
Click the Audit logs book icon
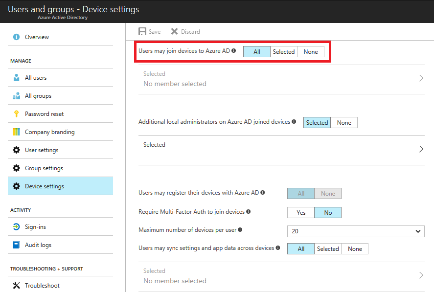(x=16, y=245)
